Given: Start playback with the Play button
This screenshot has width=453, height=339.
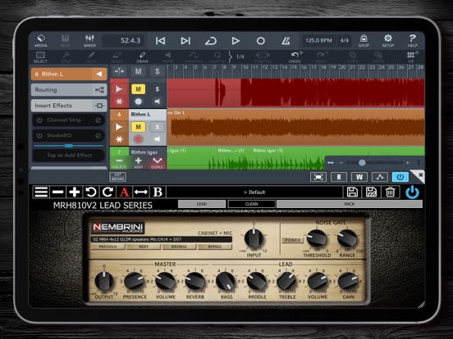Looking at the screenshot, I should (236, 41).
